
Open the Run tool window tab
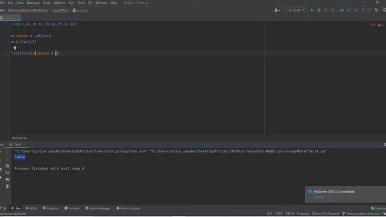[x=16, y=209]
